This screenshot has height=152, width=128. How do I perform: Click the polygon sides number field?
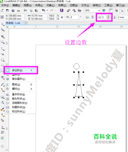(x=104, y=17)
